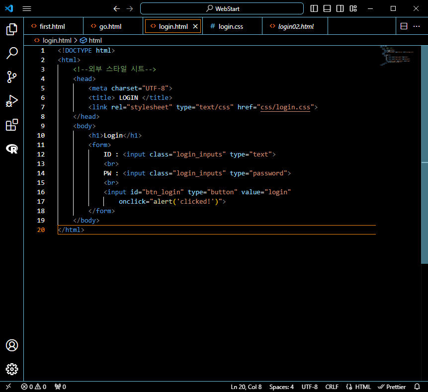Screen dimensions: 428x392
Task: Select the login.html tab
Action: click(x=173, y=26)
